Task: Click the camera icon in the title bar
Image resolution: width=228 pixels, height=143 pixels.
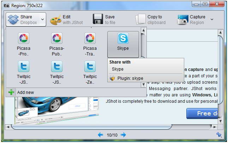Action: [7, 6]
